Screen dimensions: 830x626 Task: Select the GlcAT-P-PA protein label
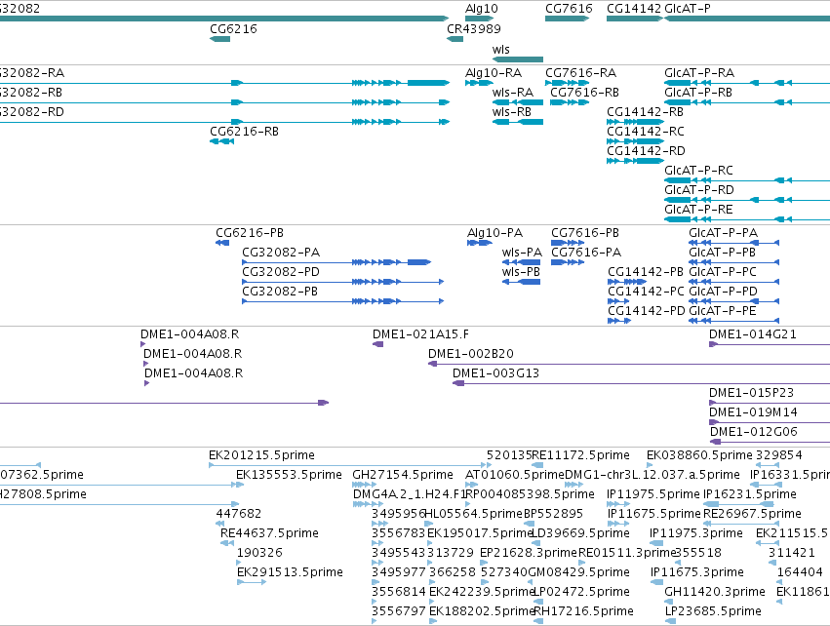point(723,233)
